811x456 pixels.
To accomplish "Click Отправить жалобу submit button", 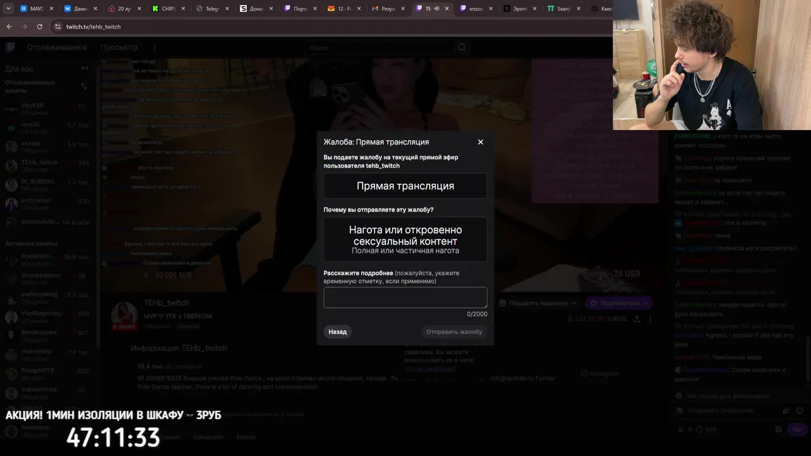I will (x=454, y=332).
